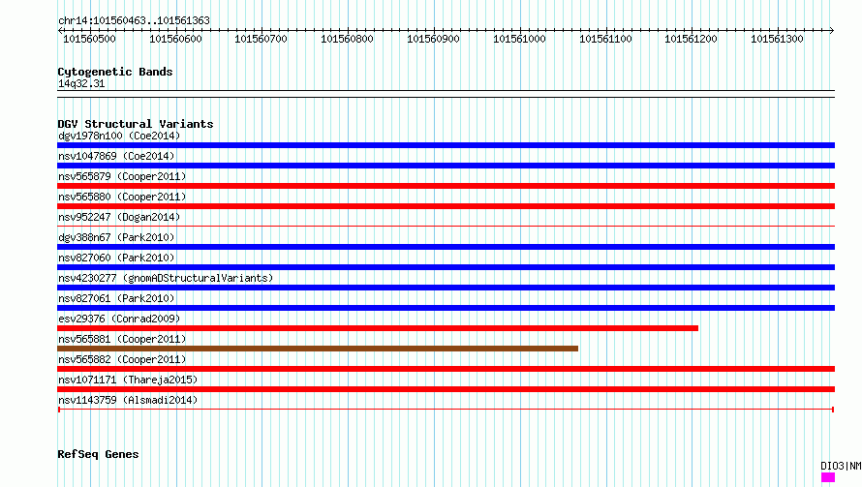Viewport: 862px width, 487px height.
Task: Click ruler position 101561000
Action: point(519,39)
